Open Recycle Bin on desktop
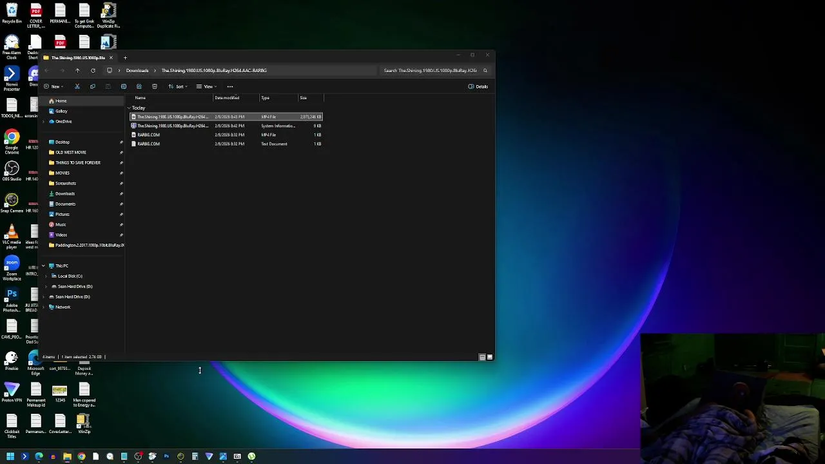This screenshot has height=464, width=825. 12,14
